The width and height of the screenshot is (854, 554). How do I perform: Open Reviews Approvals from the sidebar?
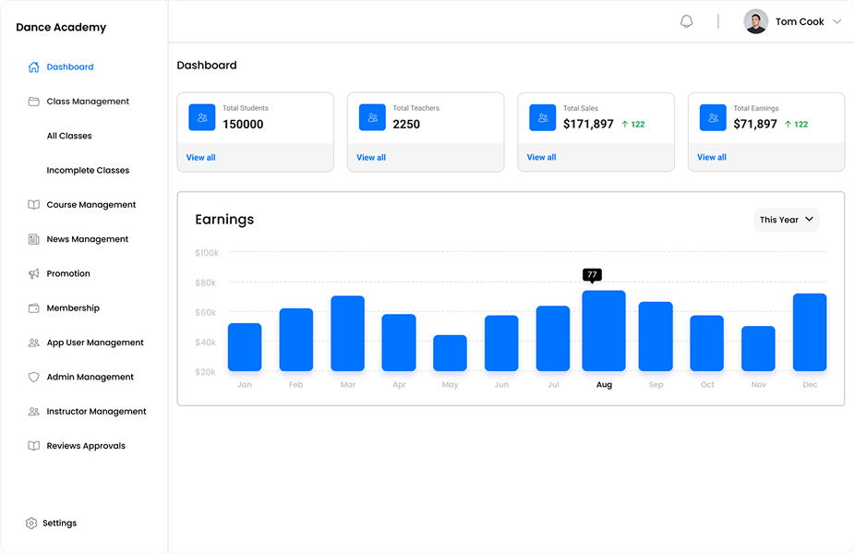point(86,445)
